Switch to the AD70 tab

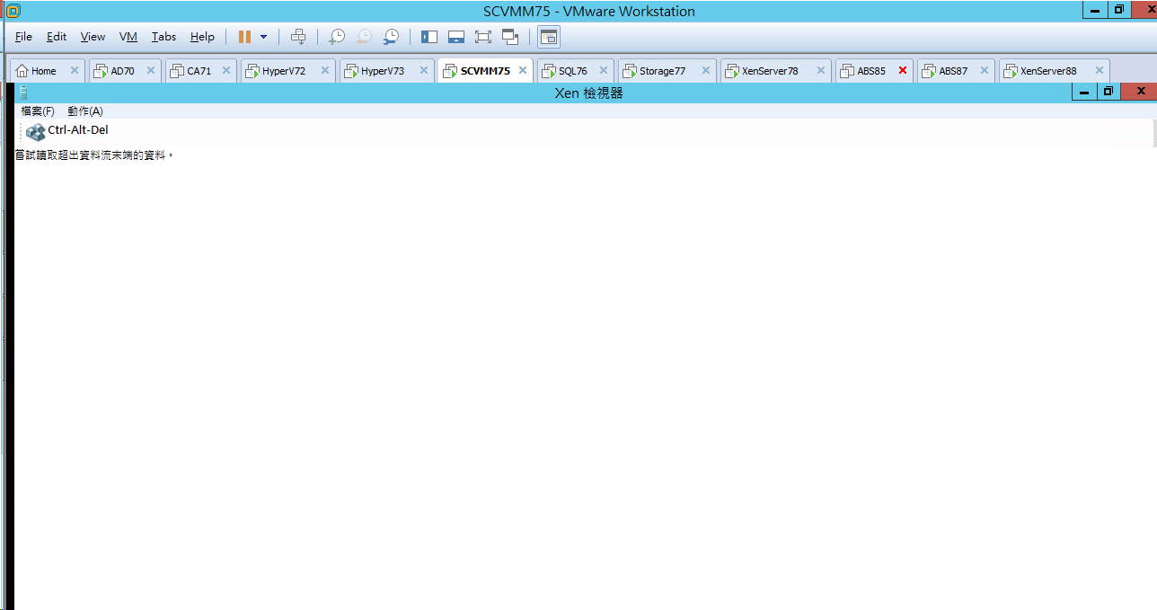125,71
